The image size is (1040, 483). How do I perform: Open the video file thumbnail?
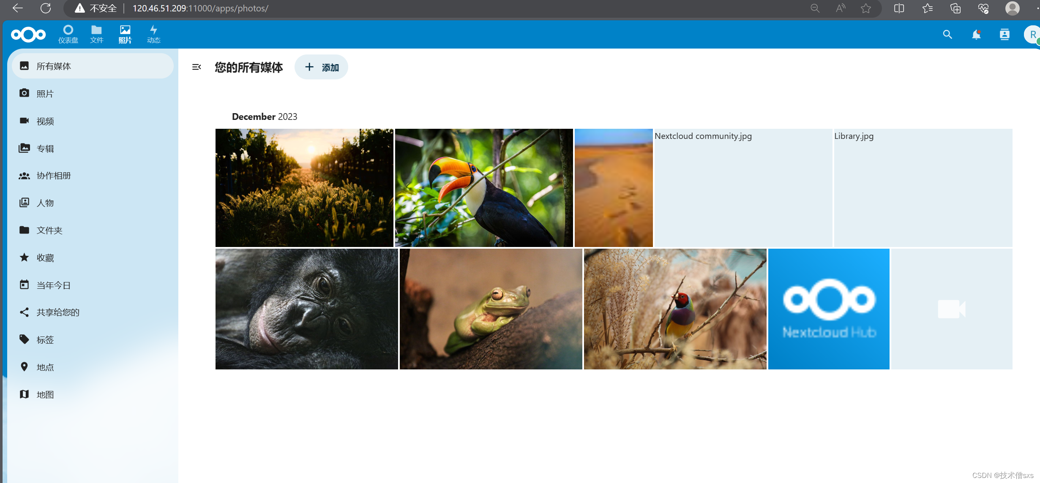point(951,309)
